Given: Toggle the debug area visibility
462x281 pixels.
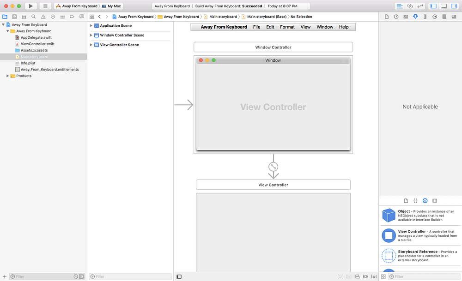Looking at the screenshot, I should coord(444,6).
